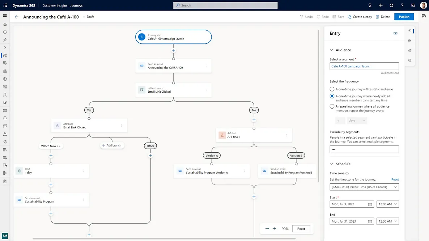This screenshot has height=241, width=429.
Task: Click the 90% zoom level control
Action: pos(285,228)
